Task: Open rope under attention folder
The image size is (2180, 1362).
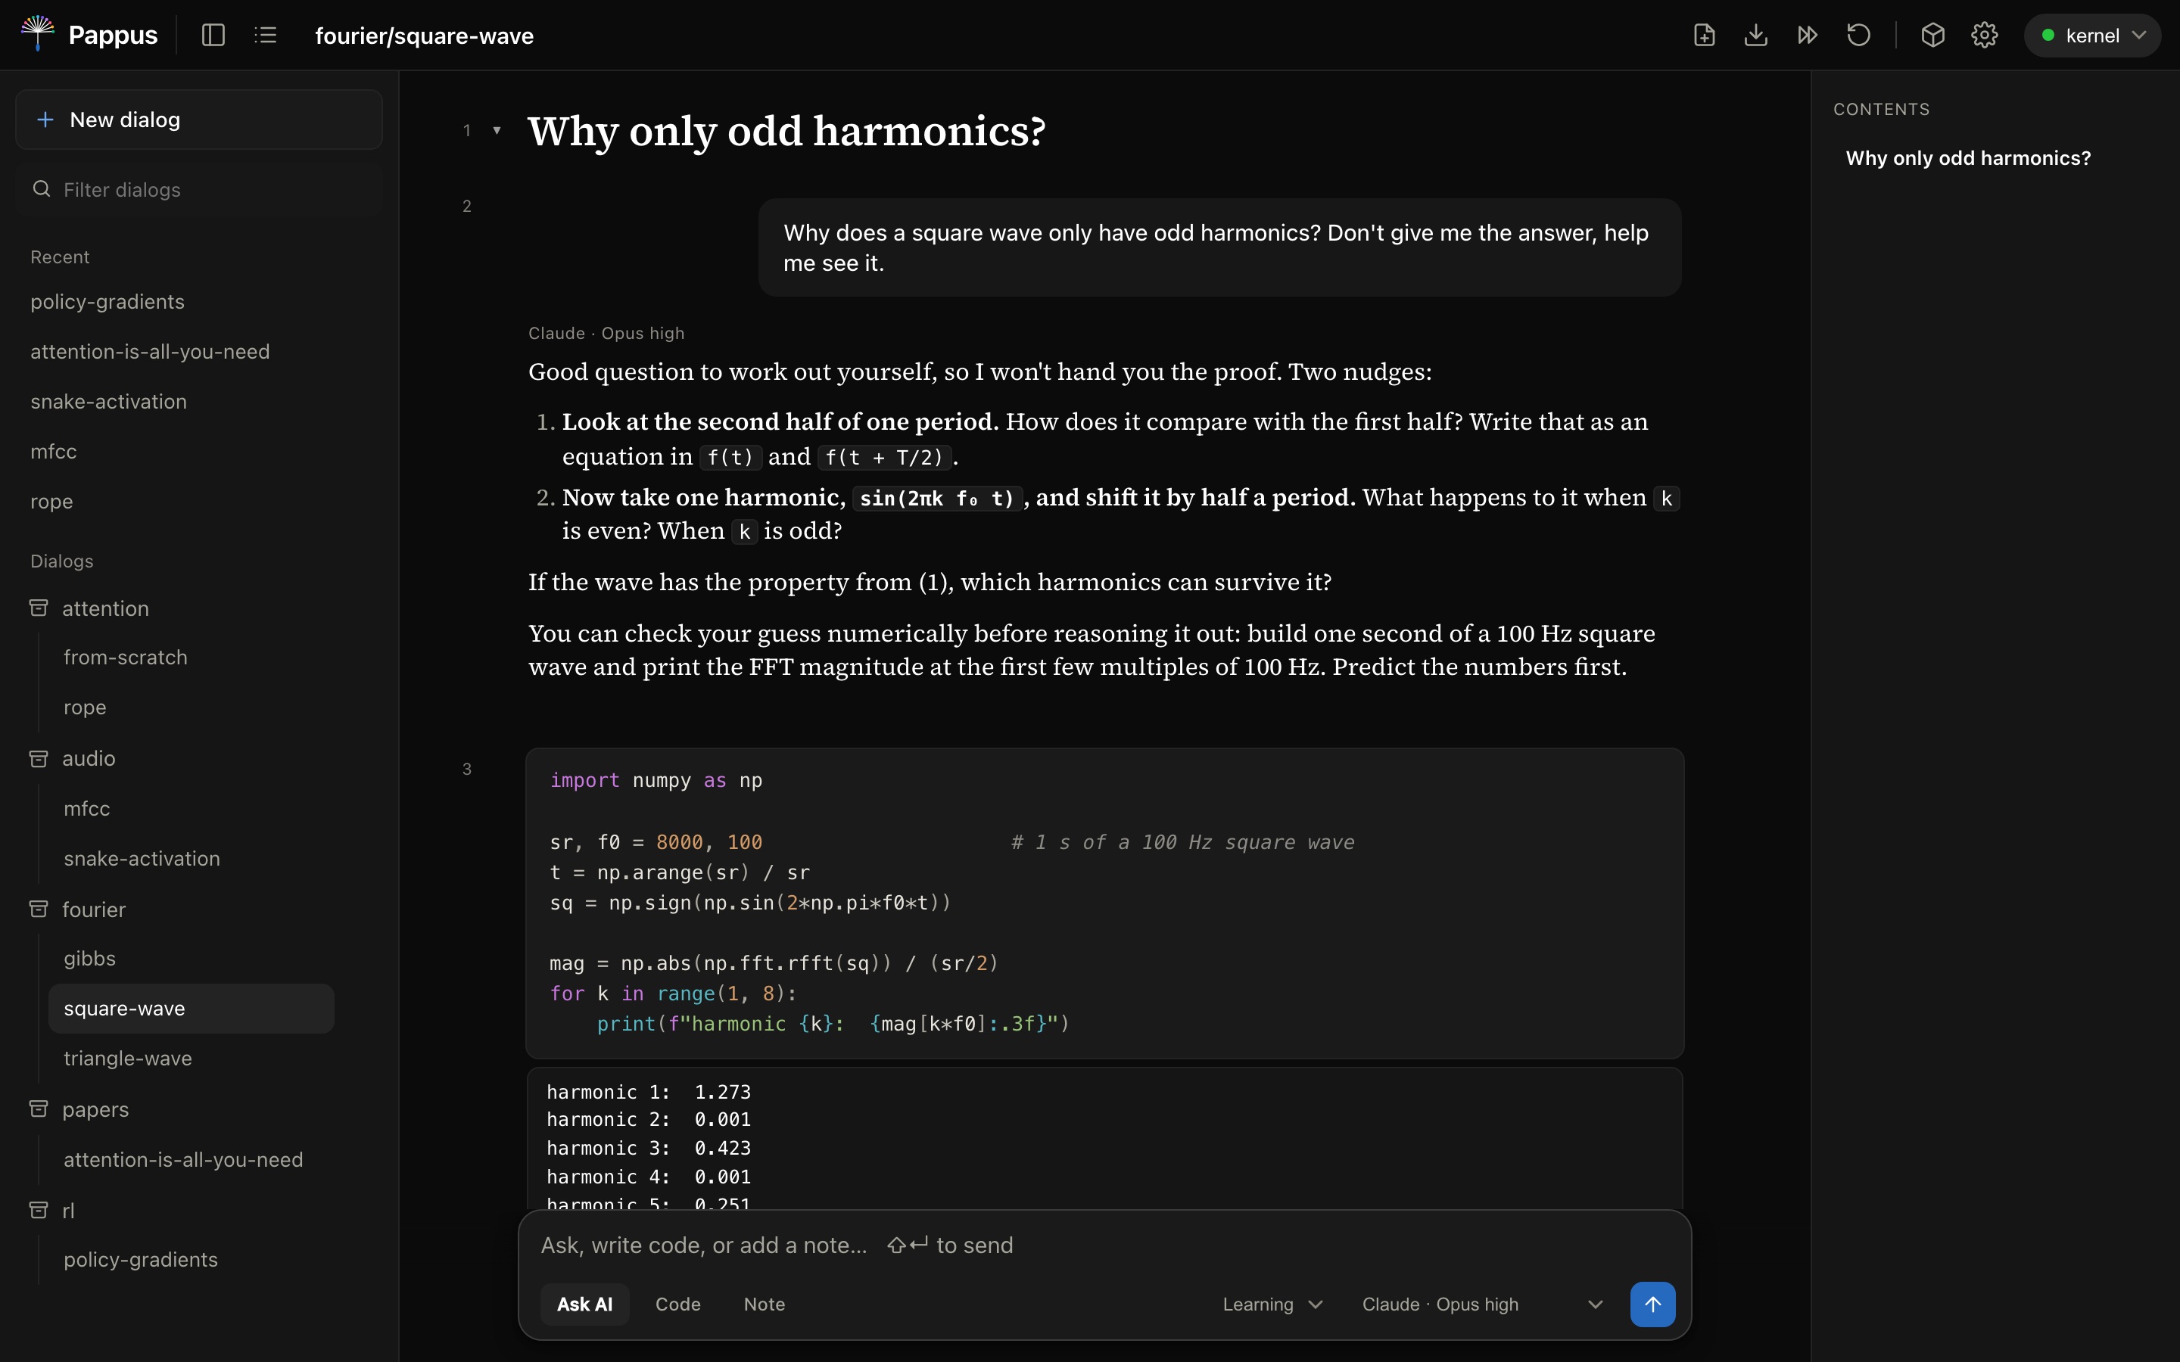Action: (x=85, y=708)
